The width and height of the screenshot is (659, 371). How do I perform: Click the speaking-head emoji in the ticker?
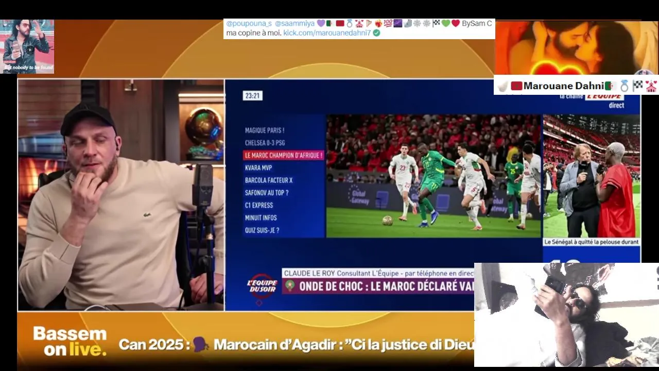(201, 345)
